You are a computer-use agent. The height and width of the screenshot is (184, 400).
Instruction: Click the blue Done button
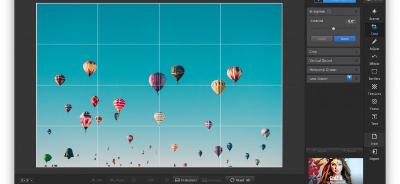(x=344, y=39)
